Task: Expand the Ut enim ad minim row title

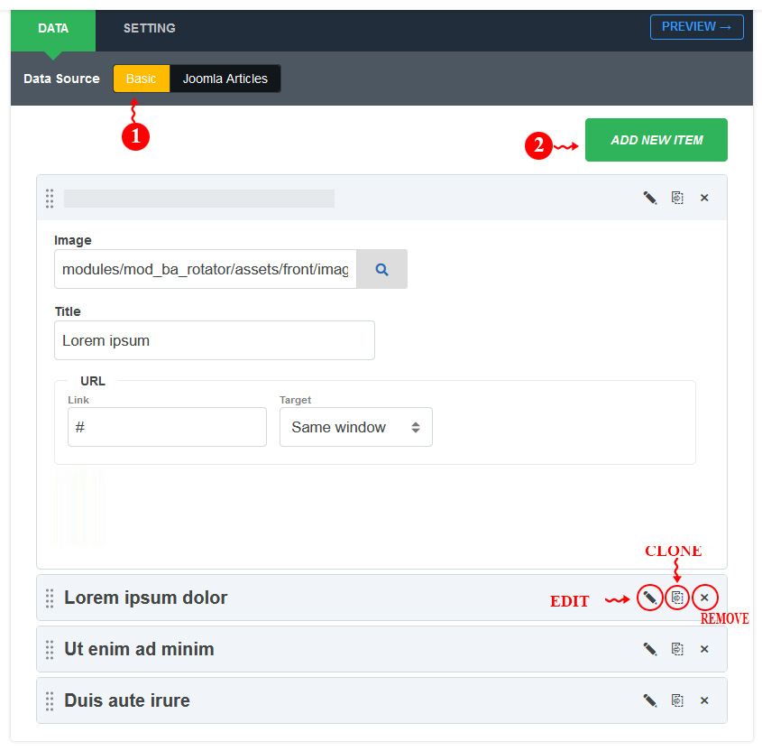Action: coord(139,649)
